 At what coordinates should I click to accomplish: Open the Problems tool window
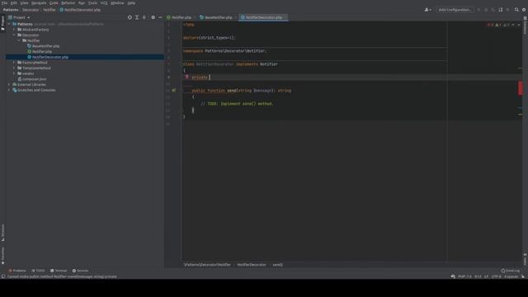pos(17,271)
